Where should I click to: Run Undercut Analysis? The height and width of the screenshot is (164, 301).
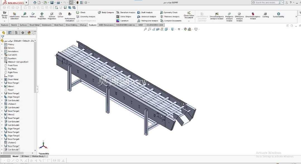[147, 17]
